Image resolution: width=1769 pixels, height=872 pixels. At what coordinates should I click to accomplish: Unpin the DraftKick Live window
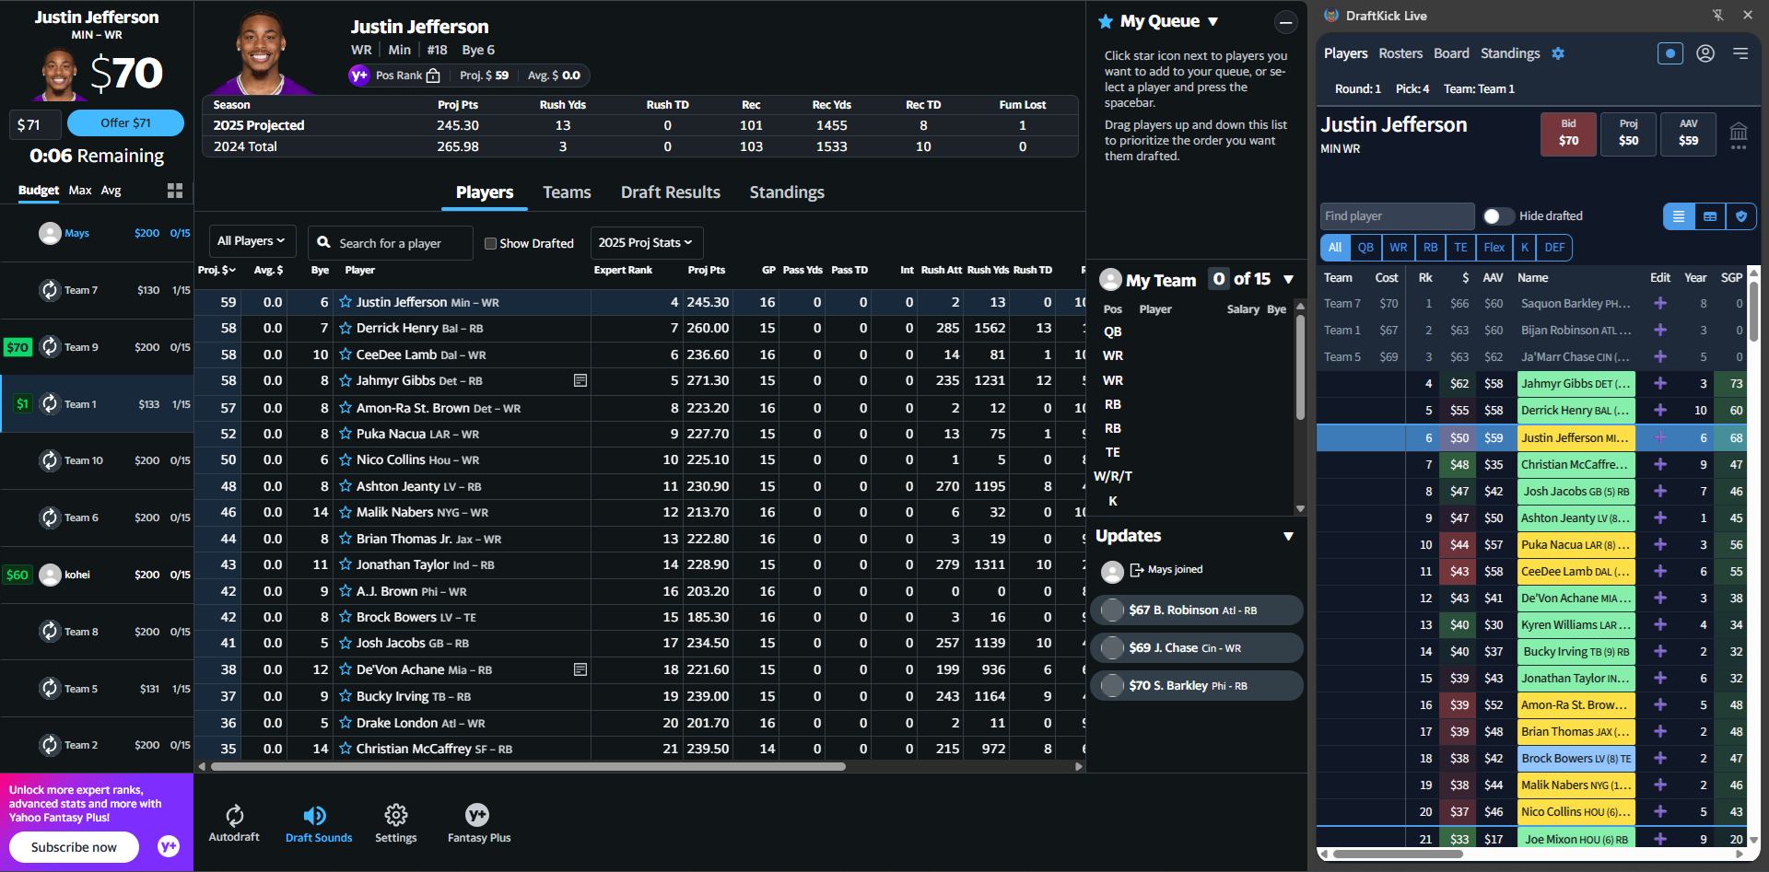click(1717, 16)
